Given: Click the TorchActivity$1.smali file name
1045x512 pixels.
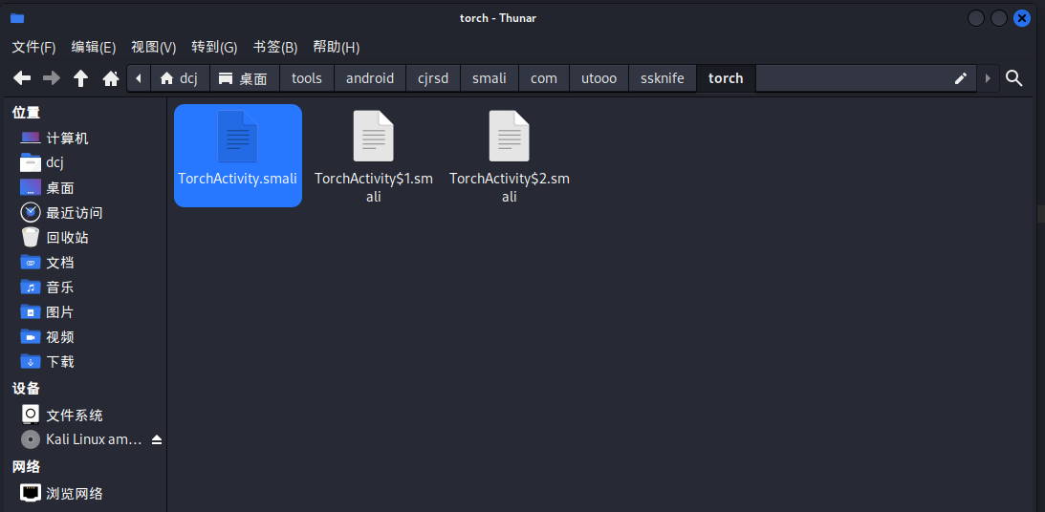Looking at the screenshot, I should (373, 188).
